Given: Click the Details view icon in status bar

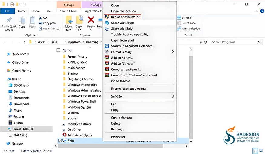Looking at the screenshot, I should point(255,151).
